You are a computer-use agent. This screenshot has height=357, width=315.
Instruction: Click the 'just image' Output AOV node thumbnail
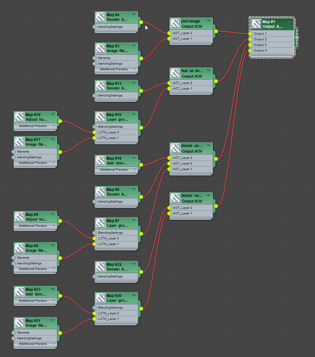pos(175,23)
